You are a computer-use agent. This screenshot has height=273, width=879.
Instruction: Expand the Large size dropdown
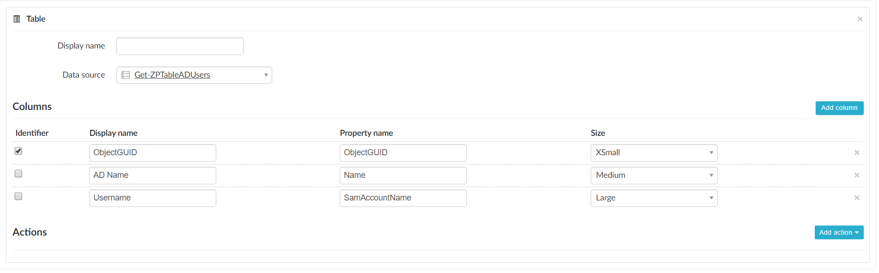click(x=653, y=198)
